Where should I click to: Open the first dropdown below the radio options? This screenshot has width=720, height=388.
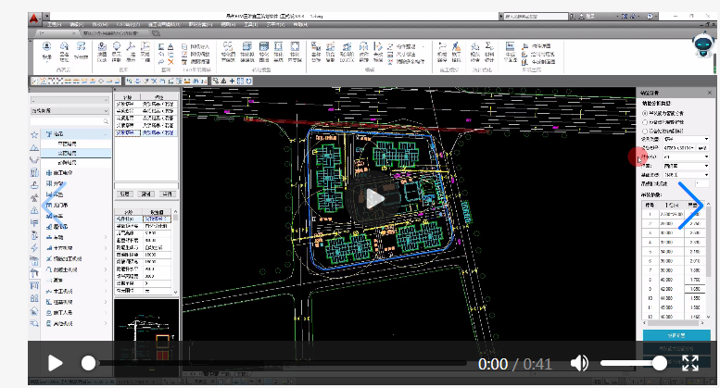(687, 139)
